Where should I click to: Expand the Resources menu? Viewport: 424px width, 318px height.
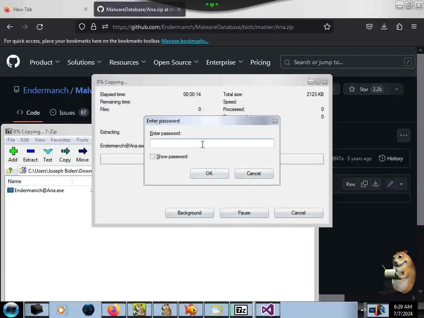coord(128,62)
